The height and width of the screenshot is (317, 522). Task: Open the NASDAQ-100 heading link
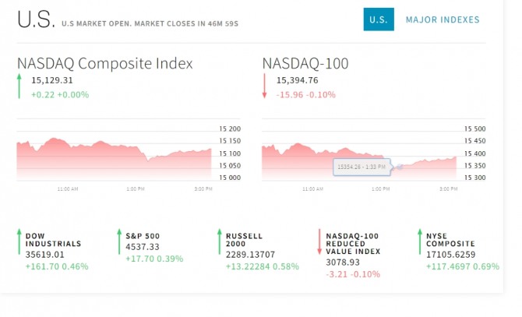(x=305, y=64)
